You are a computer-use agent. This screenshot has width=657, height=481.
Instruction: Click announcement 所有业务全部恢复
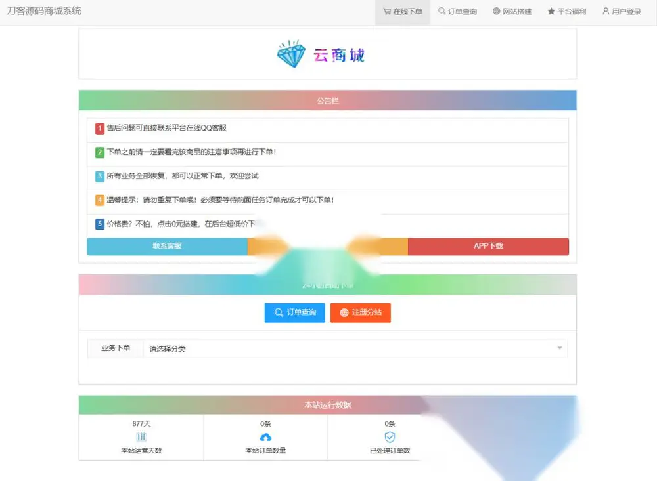(182, 176)
